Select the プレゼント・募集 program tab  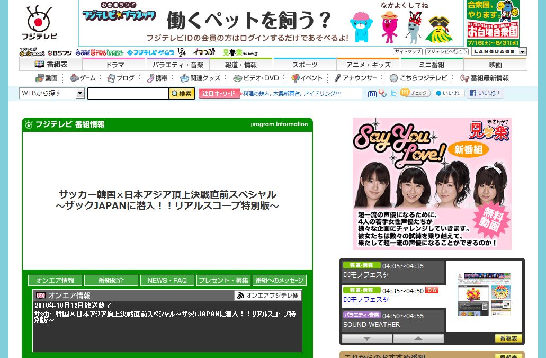pyautogui.click(x=223, y=280)
